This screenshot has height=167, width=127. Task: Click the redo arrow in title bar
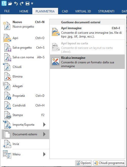[22, 4]
